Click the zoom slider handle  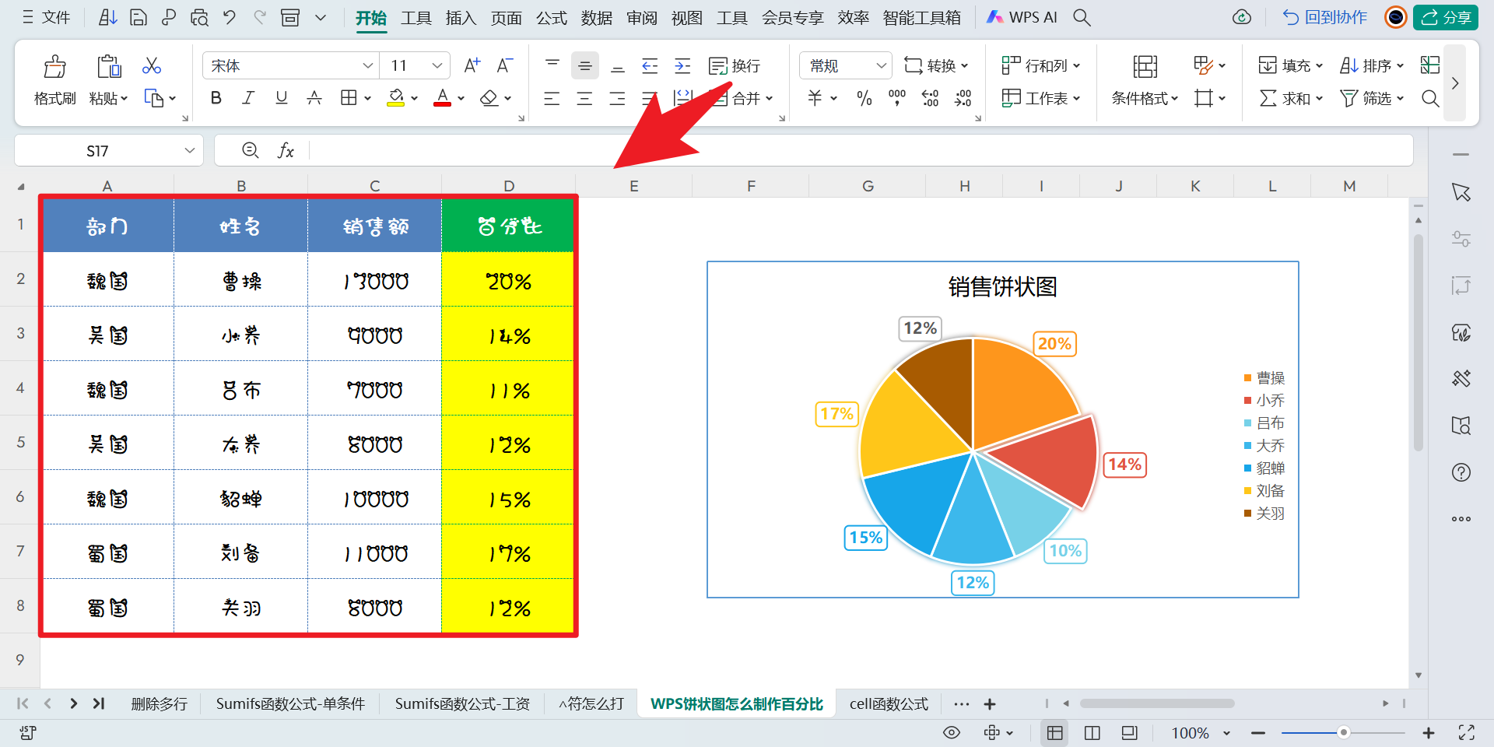pos(1343,732)
